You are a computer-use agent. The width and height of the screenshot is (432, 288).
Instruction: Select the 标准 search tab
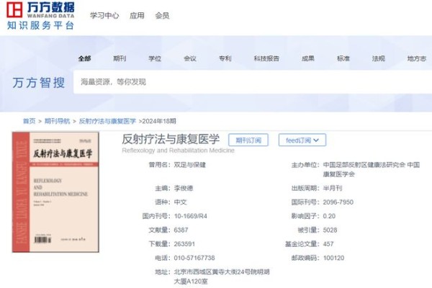tap(343, 58)
